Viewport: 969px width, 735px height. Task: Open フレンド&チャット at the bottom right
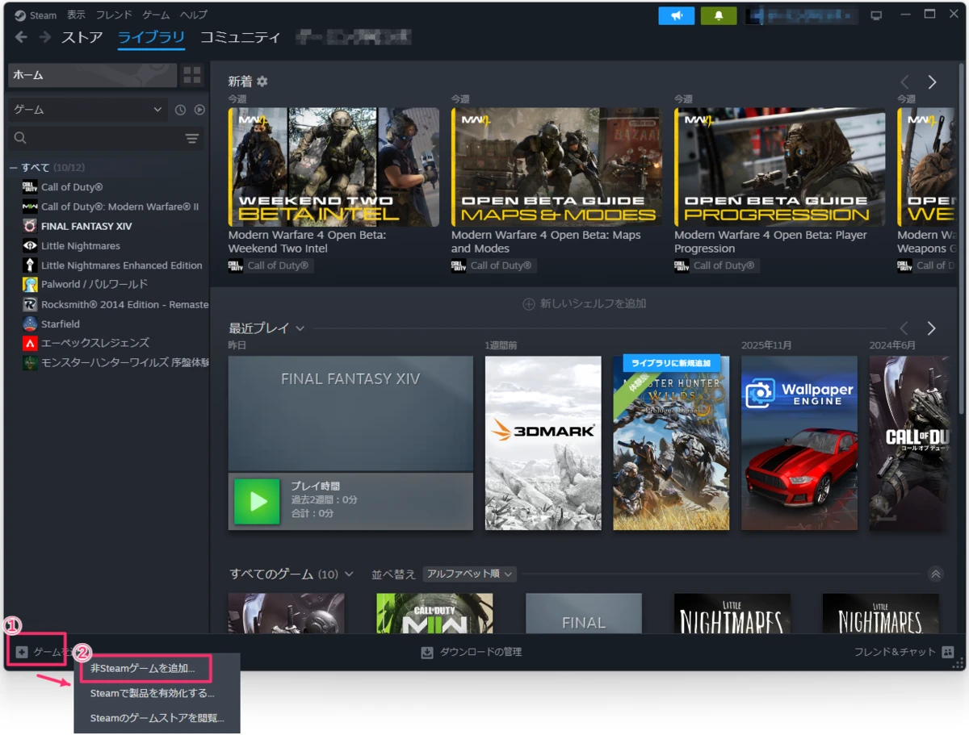click(x=895, y=652)
